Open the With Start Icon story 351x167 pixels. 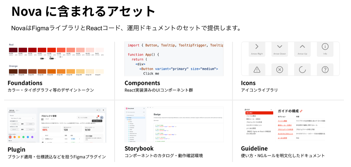pos(133,134)
